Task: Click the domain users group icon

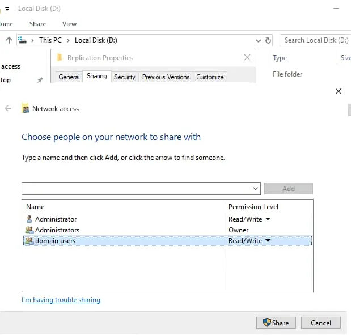Action: tap(29, 241)
